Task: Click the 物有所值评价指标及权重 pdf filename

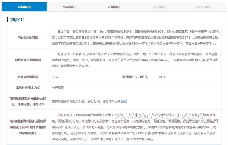Action: (86, 101)
